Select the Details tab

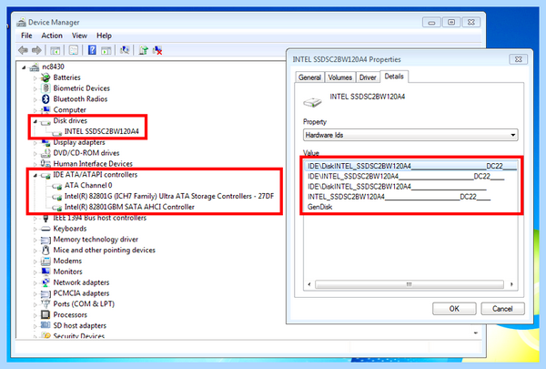[394, 77]
